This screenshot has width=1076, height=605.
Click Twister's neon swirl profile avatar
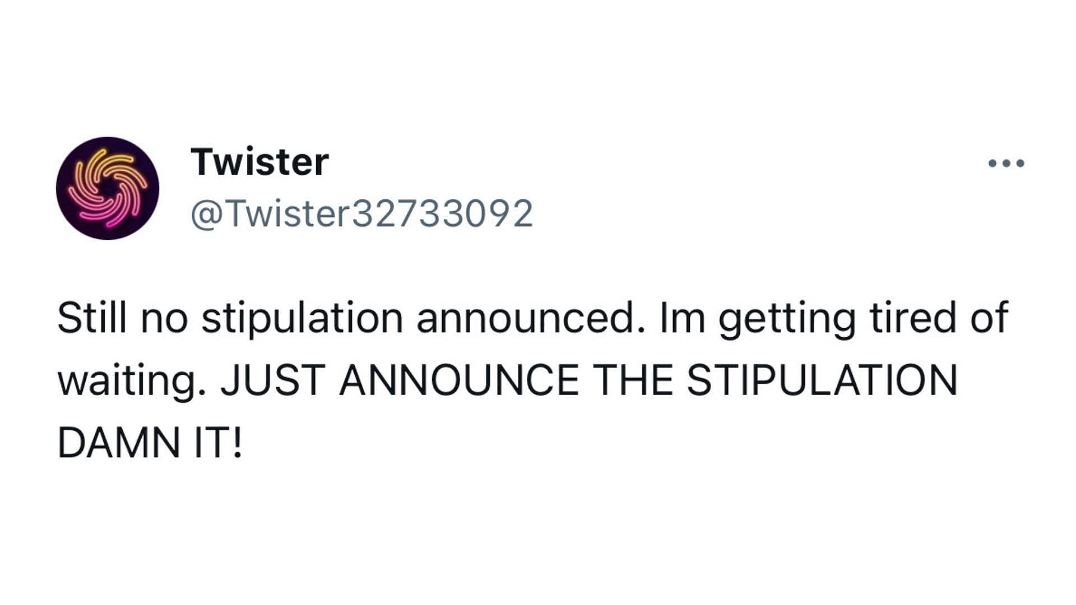108,188
